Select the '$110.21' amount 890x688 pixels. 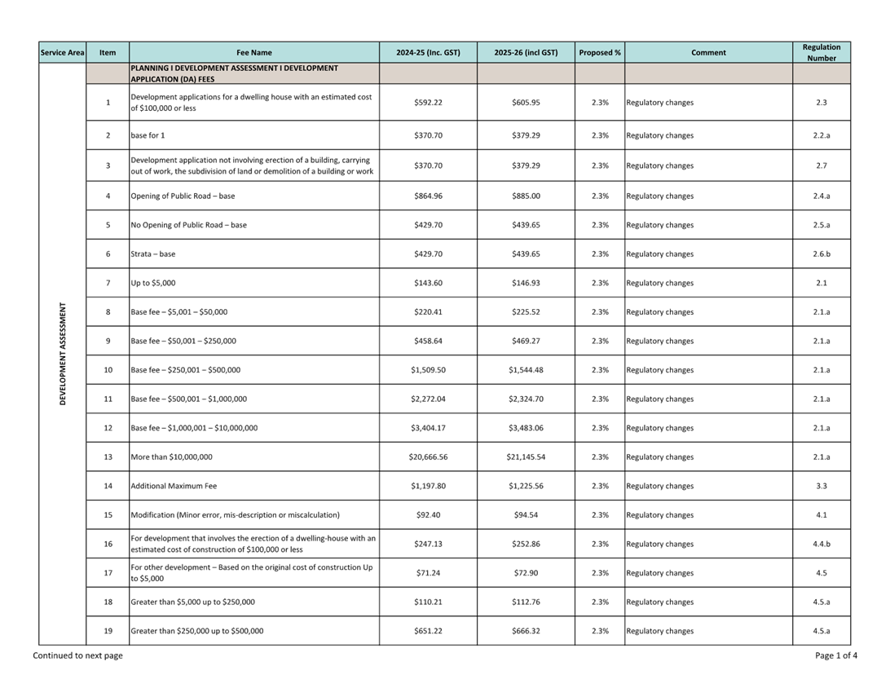tap(428, 601)
